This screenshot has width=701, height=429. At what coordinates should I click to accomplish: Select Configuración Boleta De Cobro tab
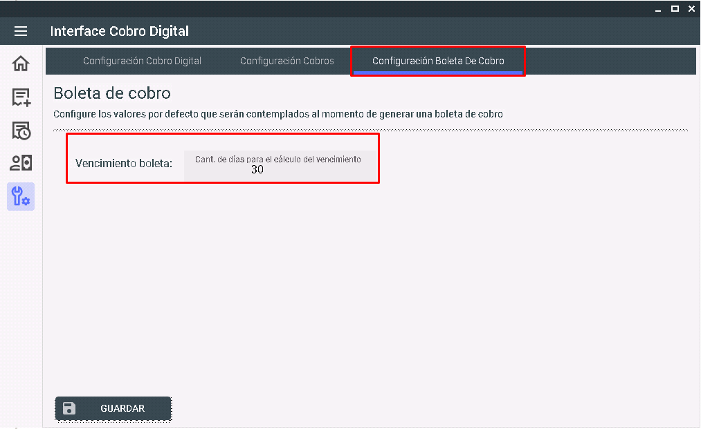[437, 61]
